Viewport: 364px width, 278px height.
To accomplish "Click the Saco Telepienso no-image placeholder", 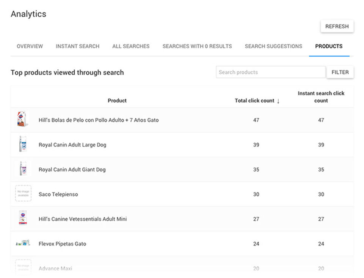I will (x=23, y=194).
